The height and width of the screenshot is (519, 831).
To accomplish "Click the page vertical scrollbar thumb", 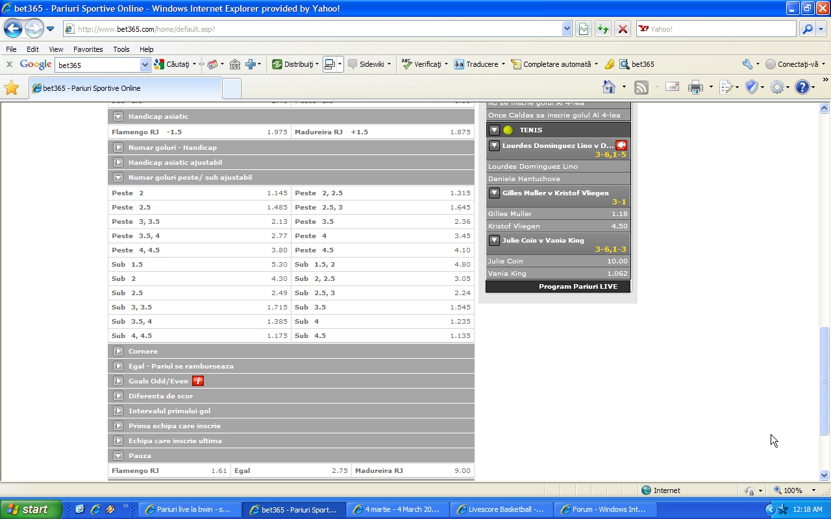I will (825, 381).
